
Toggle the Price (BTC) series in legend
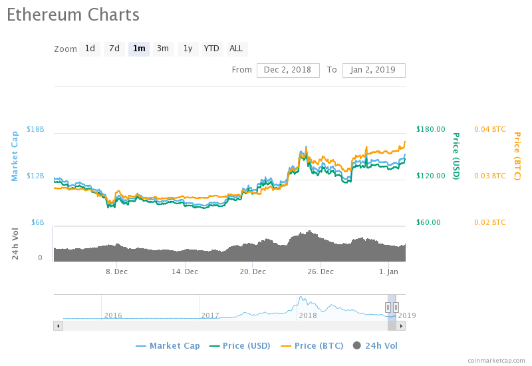click(312, 346)
